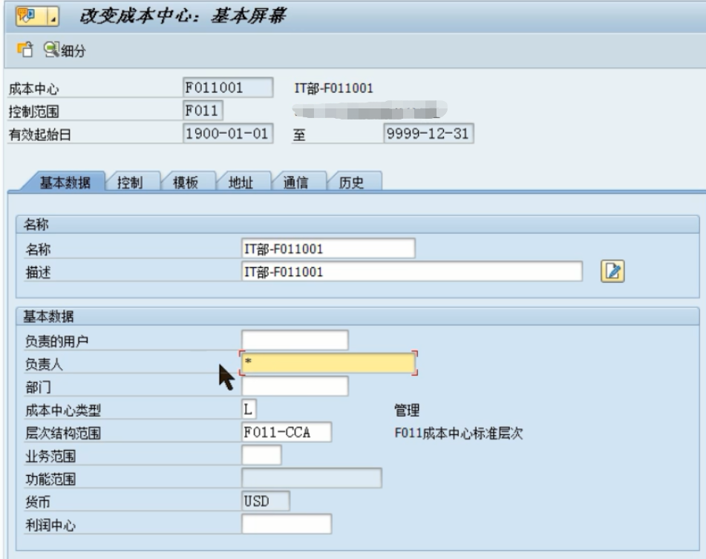Open the 地址 tab

point(241,183)
